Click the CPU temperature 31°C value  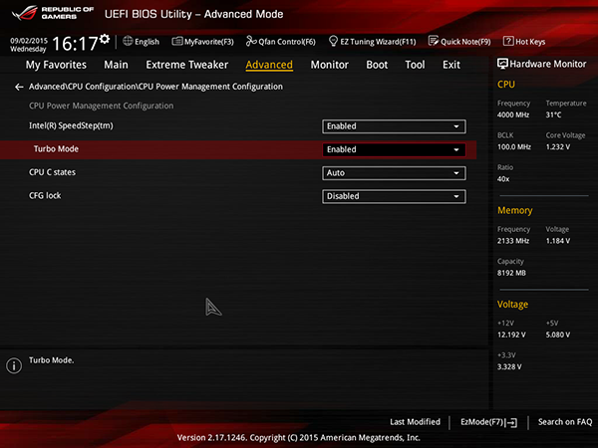pyautogui.click(x=553, y=114)
